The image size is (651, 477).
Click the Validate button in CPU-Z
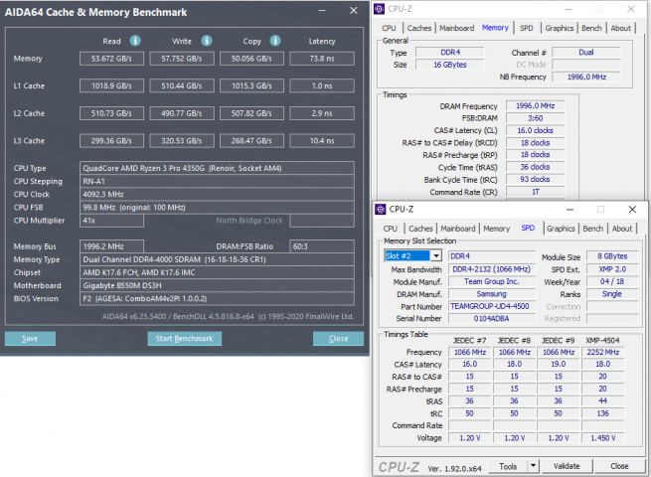click(x=567, y=466)
